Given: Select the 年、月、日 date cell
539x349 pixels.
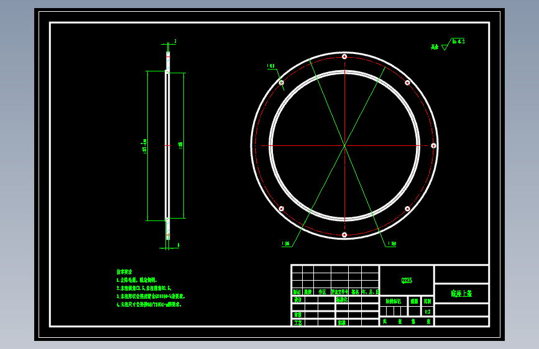Looking at the screenshot, I should (371, 292).
